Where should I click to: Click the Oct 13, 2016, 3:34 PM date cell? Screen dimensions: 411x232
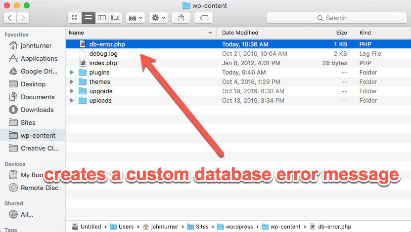253,101
